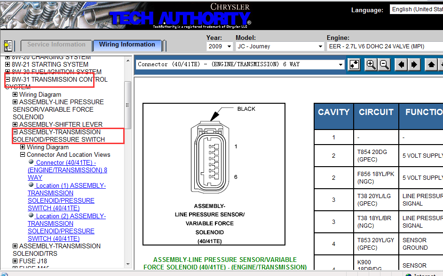Click the fit-to-window diagram icon
The width and height of the screenshot is (443, 276).
354,65
